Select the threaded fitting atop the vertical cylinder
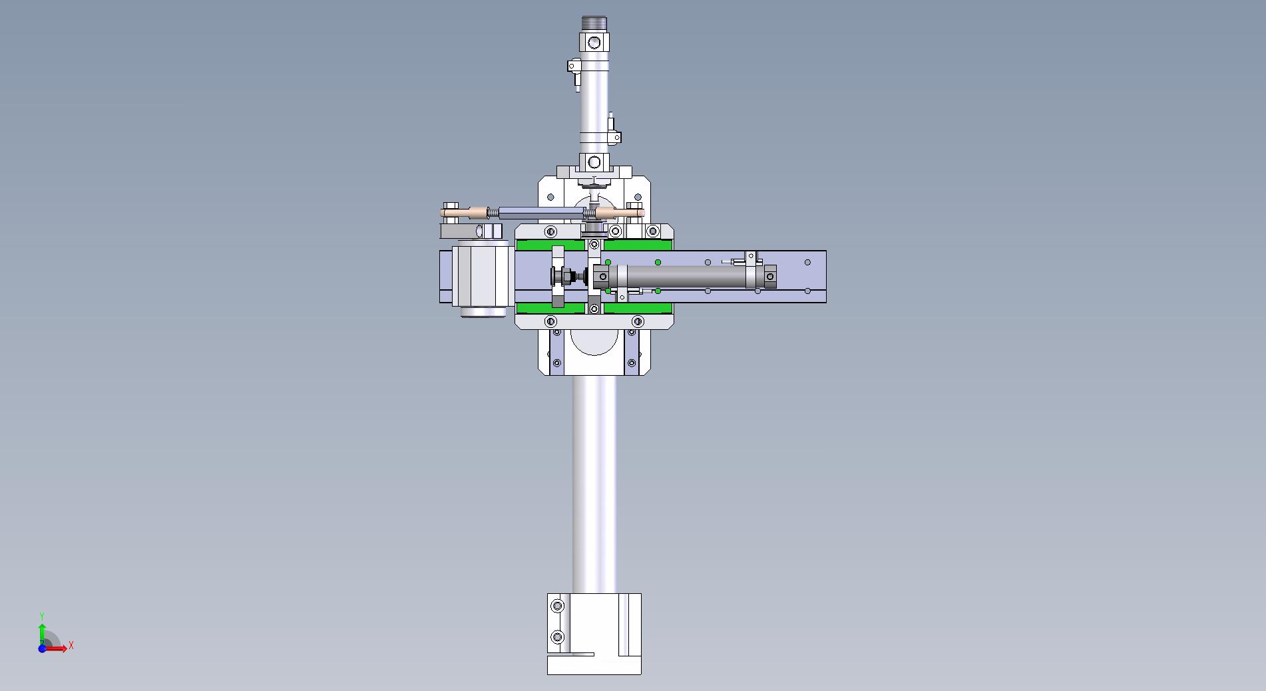Screen dimensions: 1266x691 [594, 24]
